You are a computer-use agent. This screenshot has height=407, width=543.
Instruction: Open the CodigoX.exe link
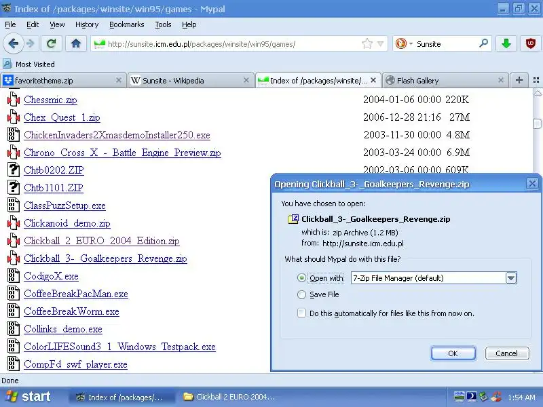[x=52, y=276]
